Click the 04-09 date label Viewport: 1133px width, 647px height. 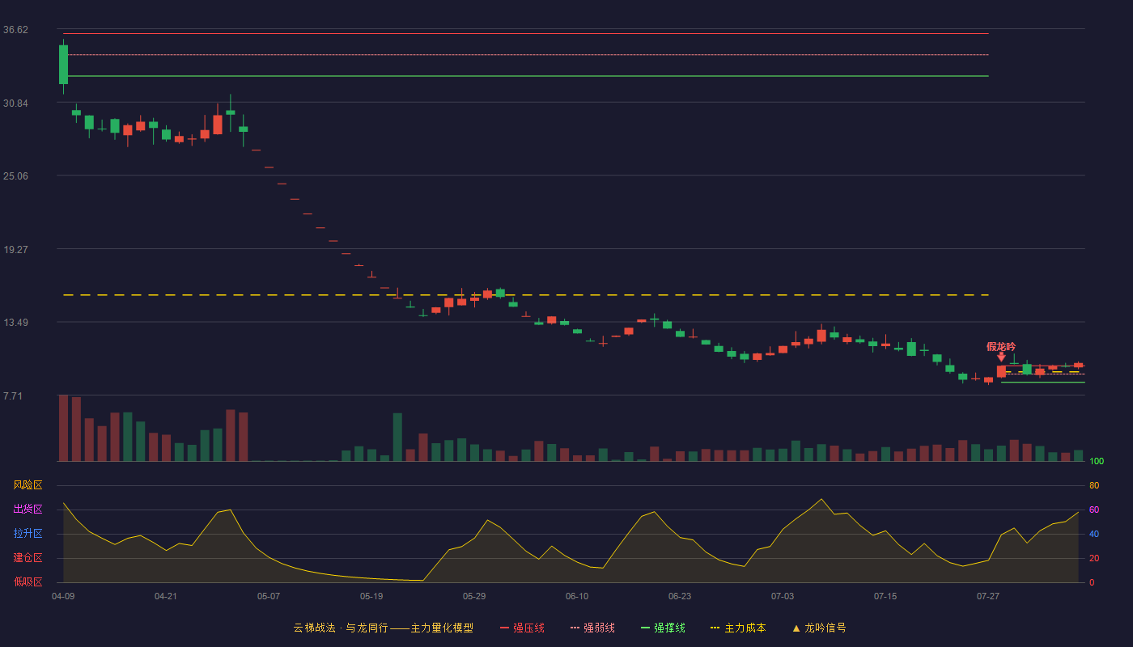tap(63, 596)
